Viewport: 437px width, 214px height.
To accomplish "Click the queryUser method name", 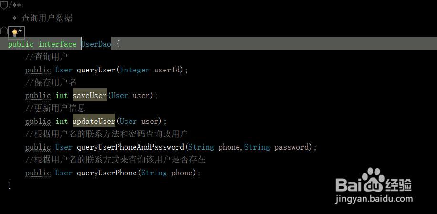I will click(x=96, y=70).
